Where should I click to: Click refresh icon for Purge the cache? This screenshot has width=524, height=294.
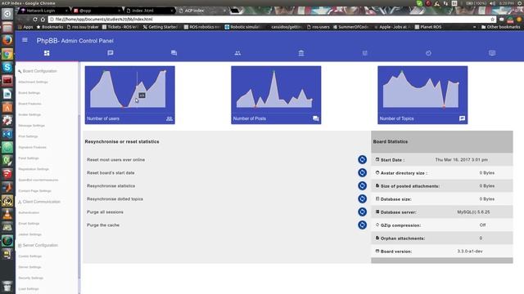362,225
